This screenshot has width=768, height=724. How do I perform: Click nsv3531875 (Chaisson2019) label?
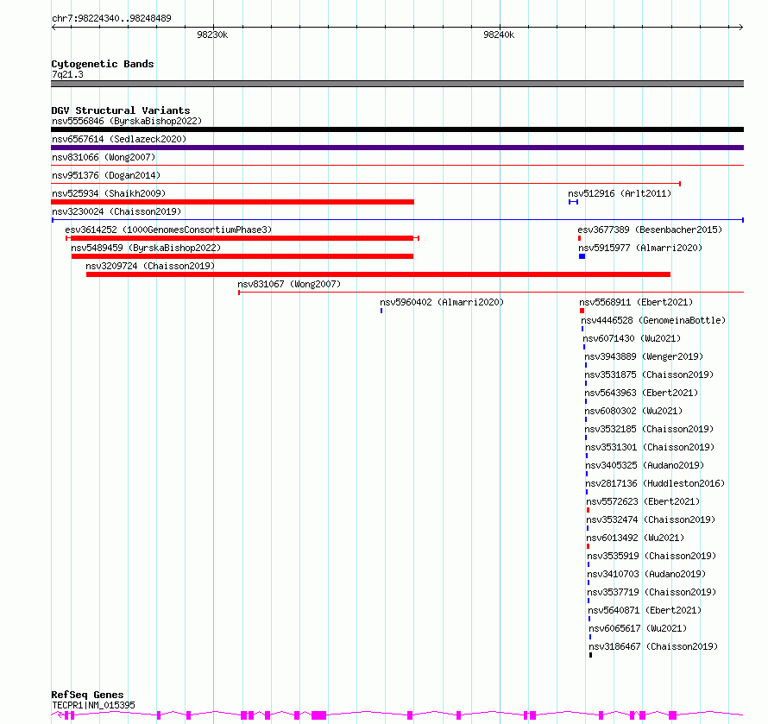click(x=649, y=375)
